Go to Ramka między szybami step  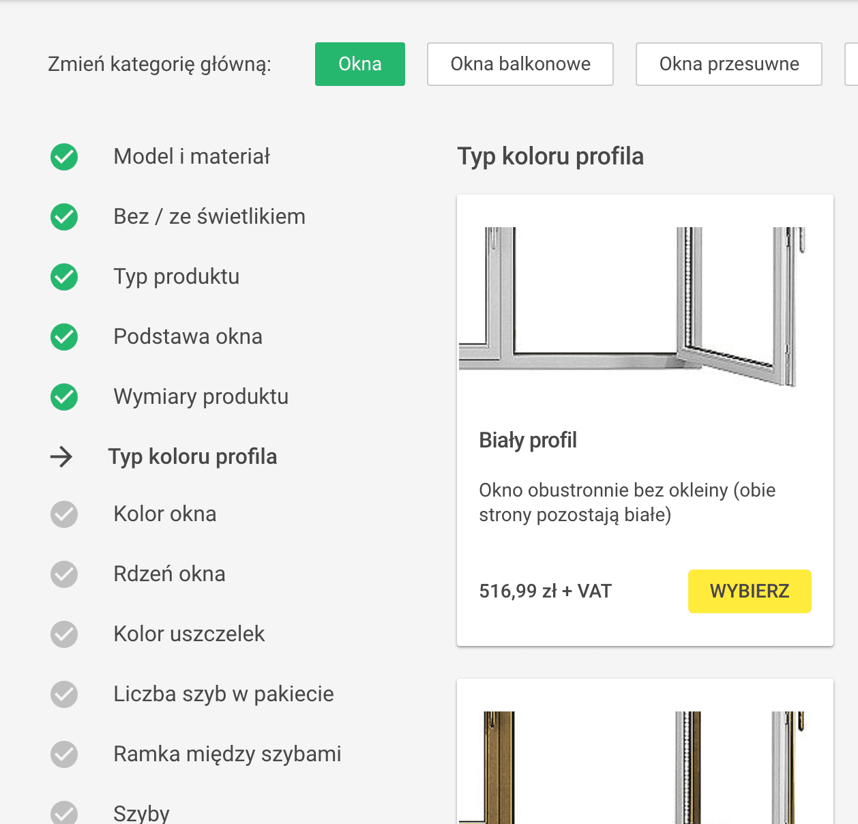(x=227, y=754)
